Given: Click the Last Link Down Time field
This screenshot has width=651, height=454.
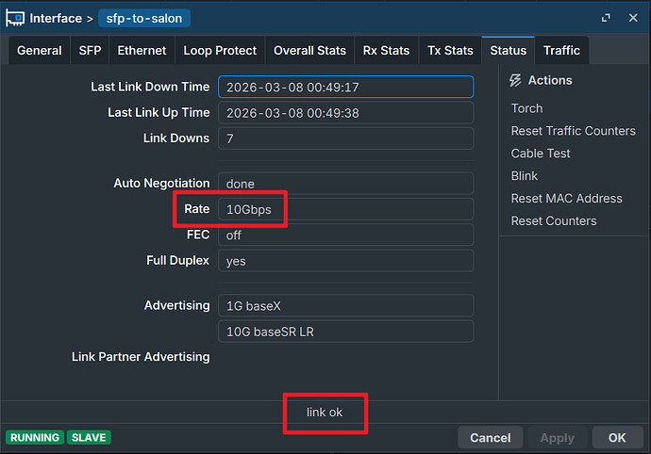Looking at the screenshot, I should pos(345,87).
